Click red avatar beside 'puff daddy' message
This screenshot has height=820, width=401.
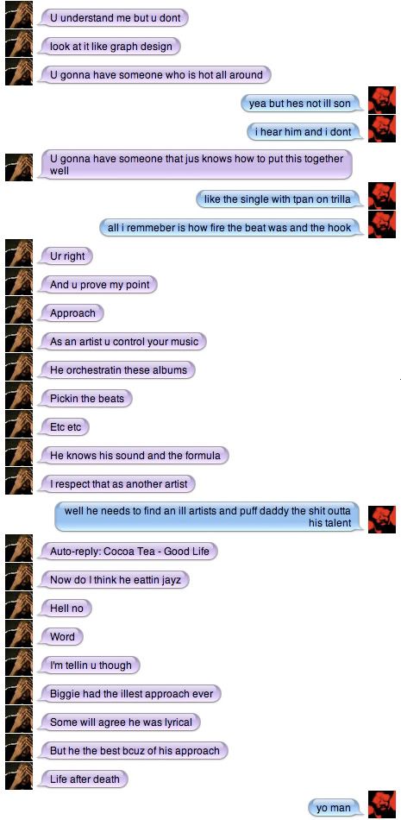coord(382,520)
